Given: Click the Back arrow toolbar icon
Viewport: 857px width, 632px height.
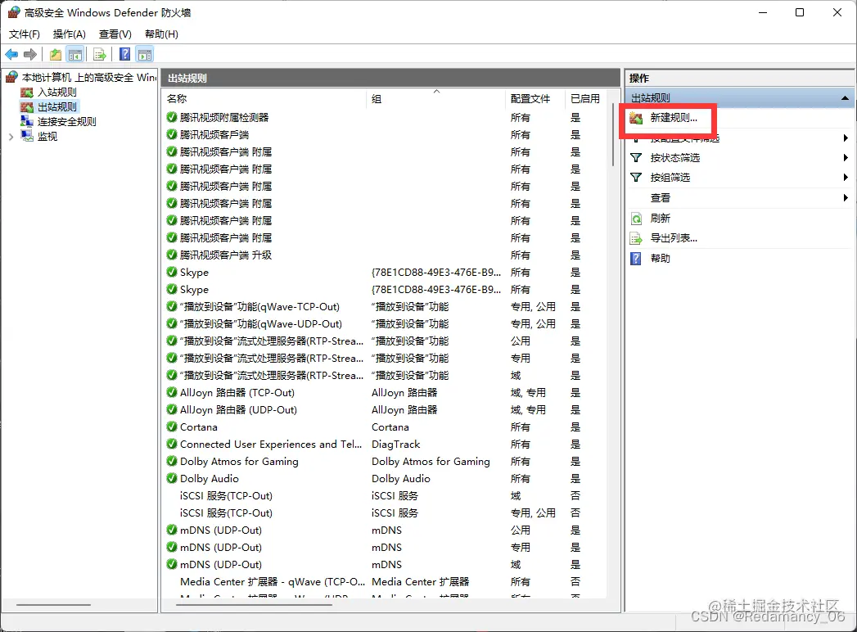Looking at the screenshot, I should click(x=11, y=54).
